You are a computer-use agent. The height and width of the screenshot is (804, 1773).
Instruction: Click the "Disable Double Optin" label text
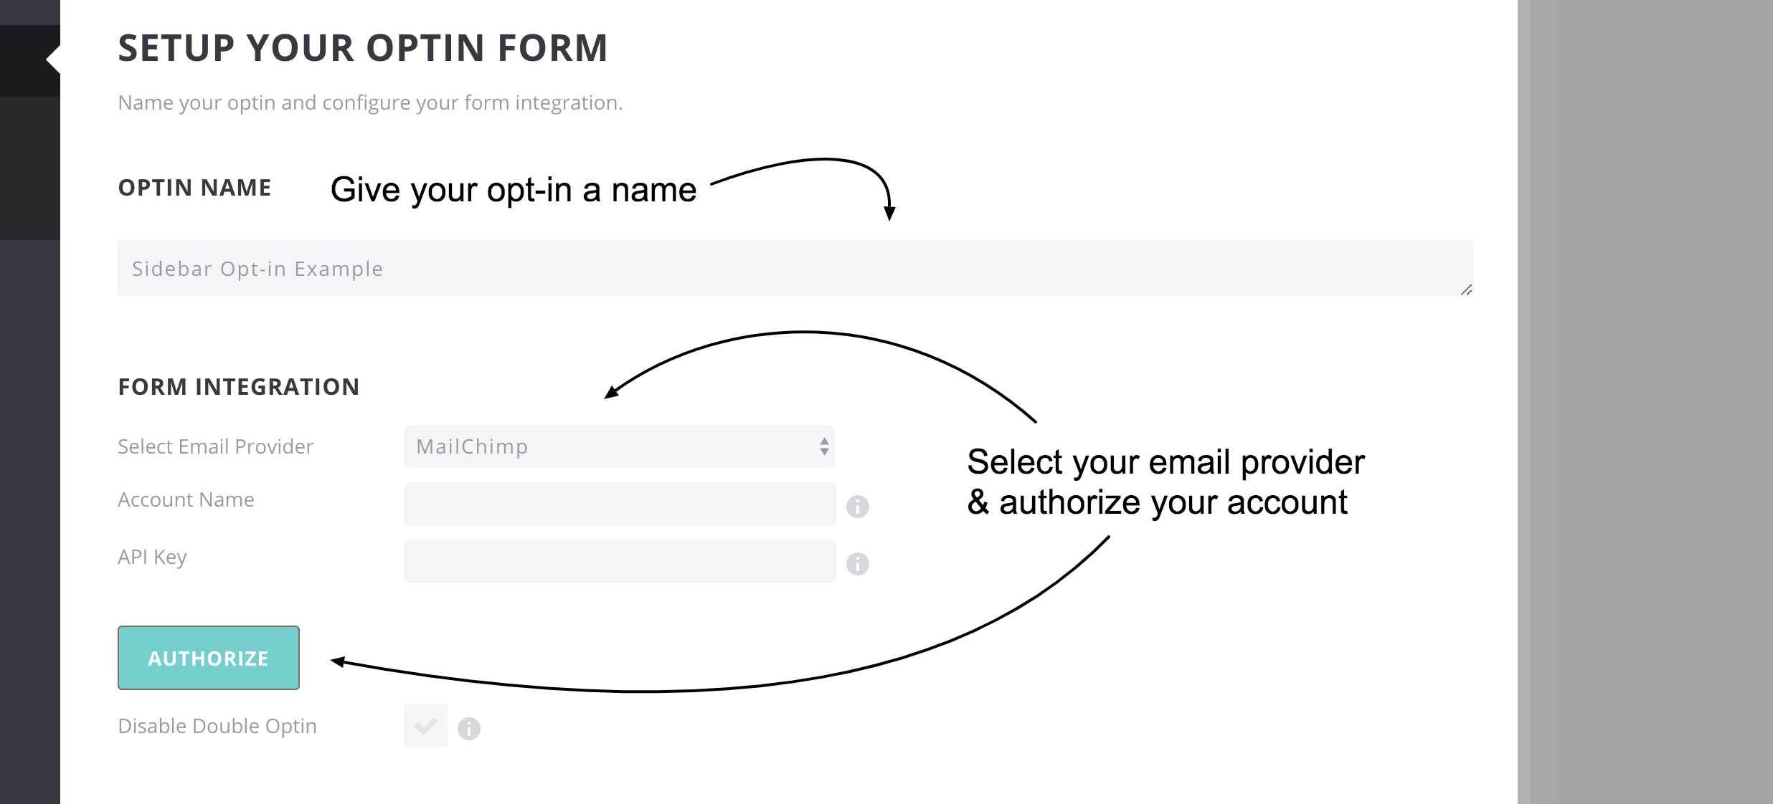(x=217, y=726)
